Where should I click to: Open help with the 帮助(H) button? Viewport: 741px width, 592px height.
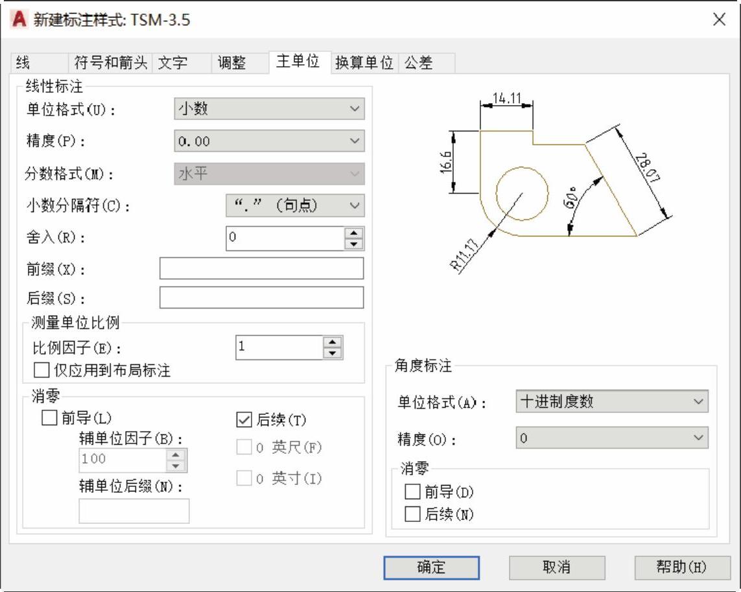pos(682,567)
